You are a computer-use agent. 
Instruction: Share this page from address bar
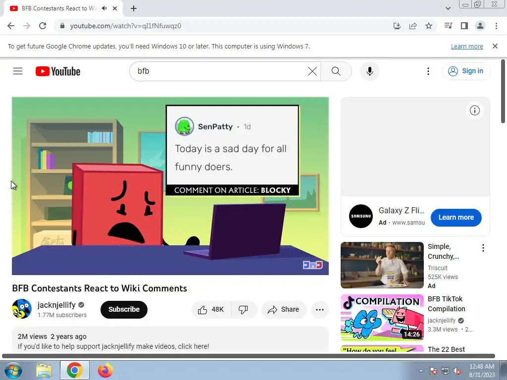coord(413,26)
